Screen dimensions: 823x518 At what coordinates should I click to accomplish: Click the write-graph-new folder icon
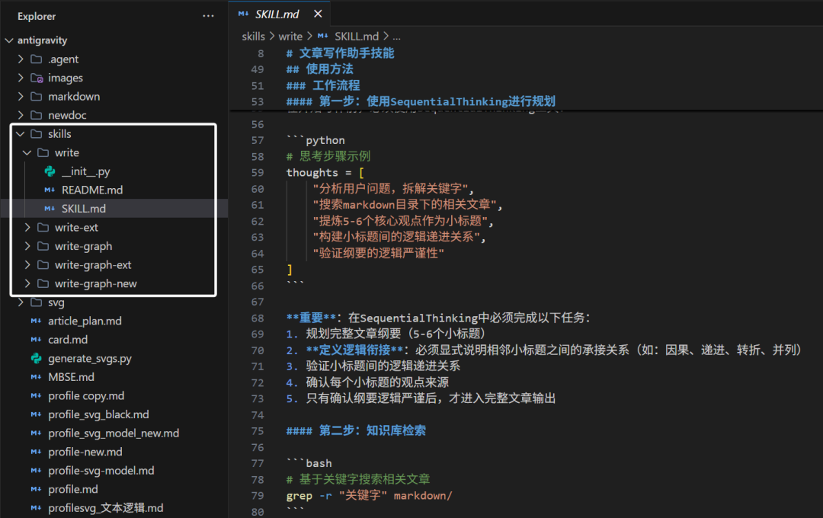43,283
